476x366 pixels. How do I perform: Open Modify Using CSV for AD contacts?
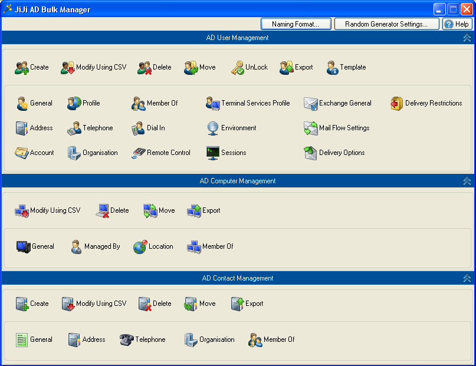tap(68, 304)
